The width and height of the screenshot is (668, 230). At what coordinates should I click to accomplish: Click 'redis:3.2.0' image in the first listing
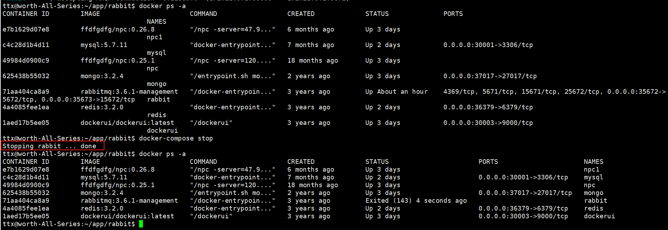pos(102,107)
